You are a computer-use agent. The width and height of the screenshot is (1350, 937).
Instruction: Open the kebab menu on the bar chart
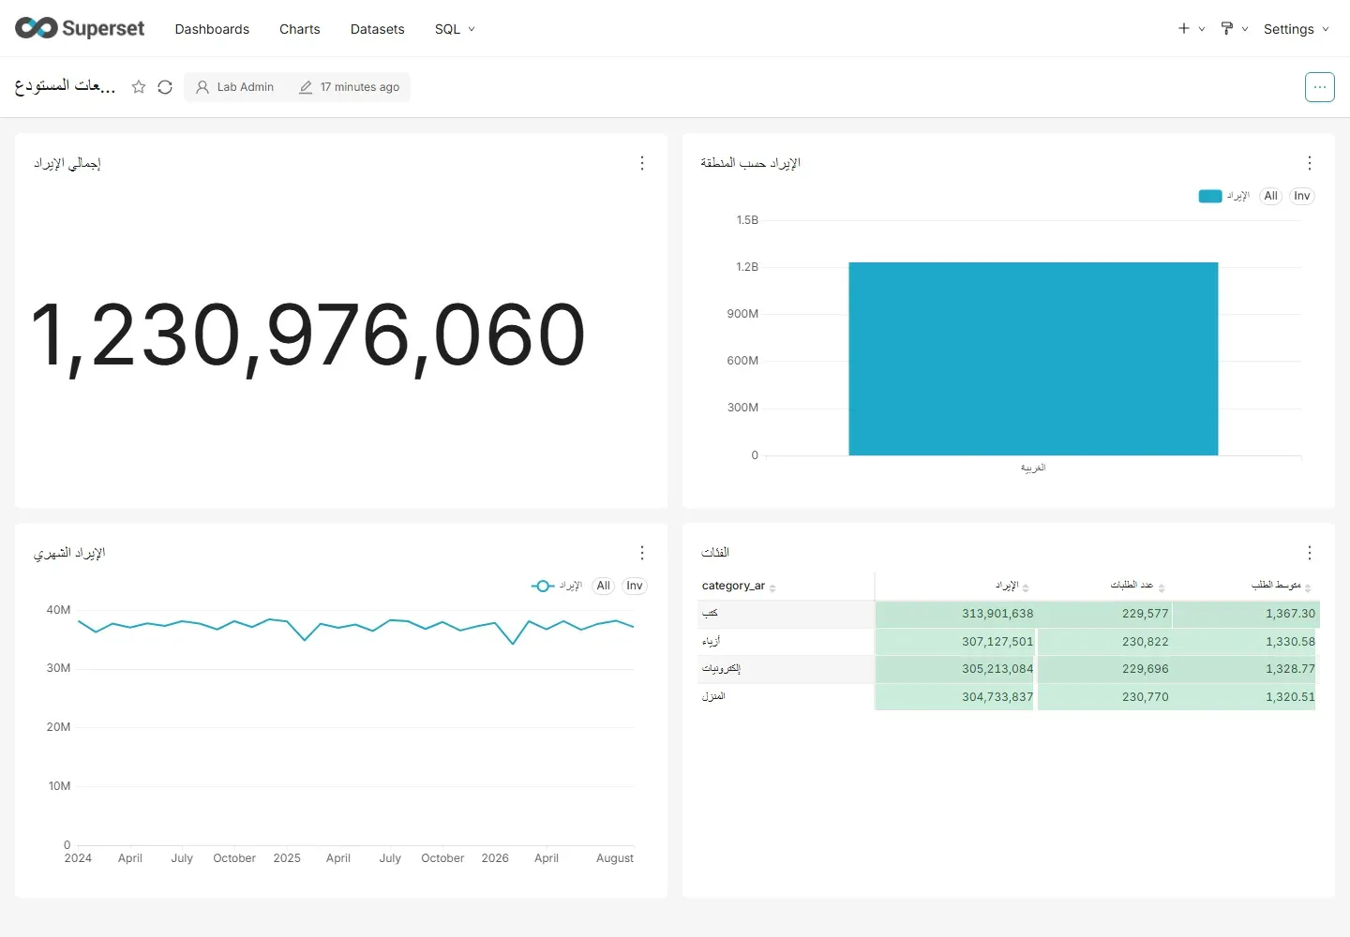tap(1310, 163)
